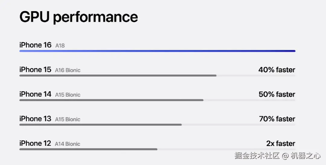326x165 pixels.
Task: Click the A16 Bionic chip label
Action: point(68,70)
